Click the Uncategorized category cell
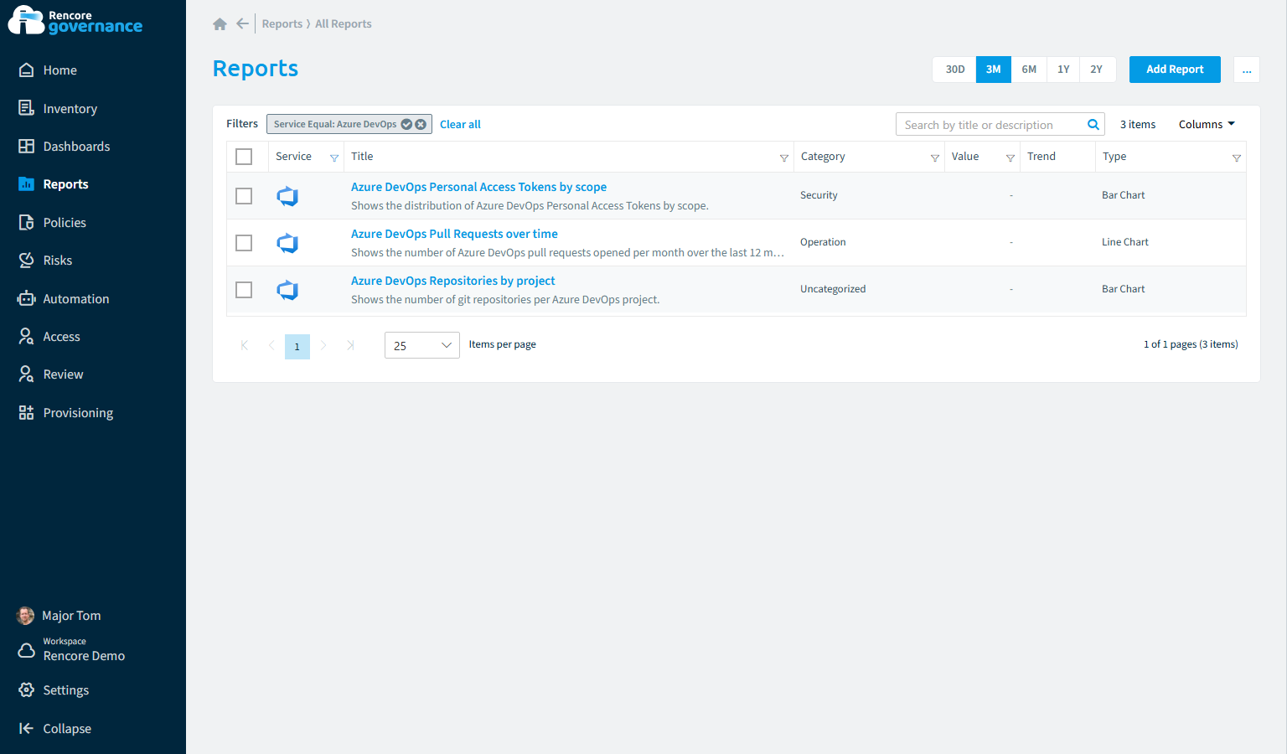 (833, 289)
